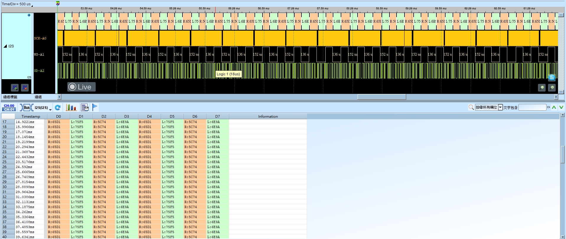Click the horizontal waveform scrollbar thumb
The width and height of the screenshot is (566, 239).
382,97
